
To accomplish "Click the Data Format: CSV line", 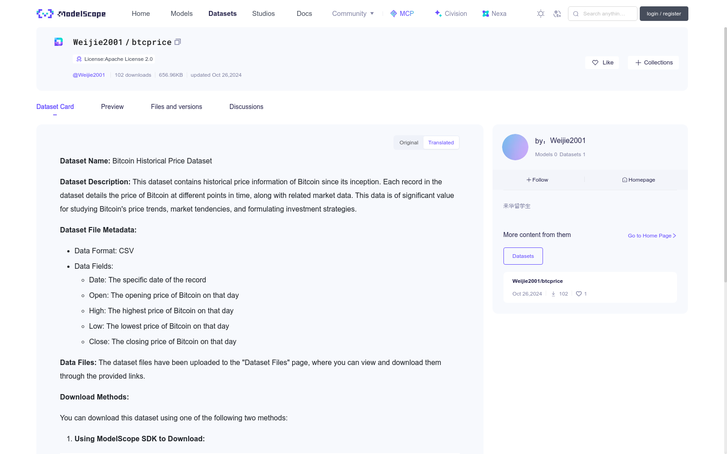I will pyautogui.click(x=104, y=251).
